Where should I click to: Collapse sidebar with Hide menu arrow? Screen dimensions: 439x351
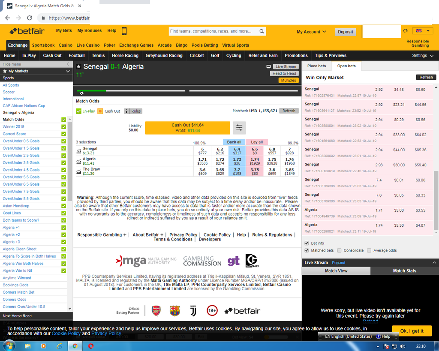pyautogui.click(x=68, y=64)
